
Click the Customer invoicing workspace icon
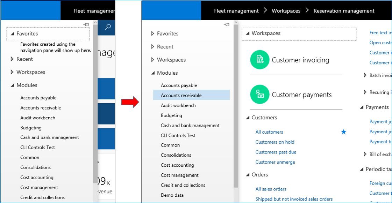click(259, 60)
